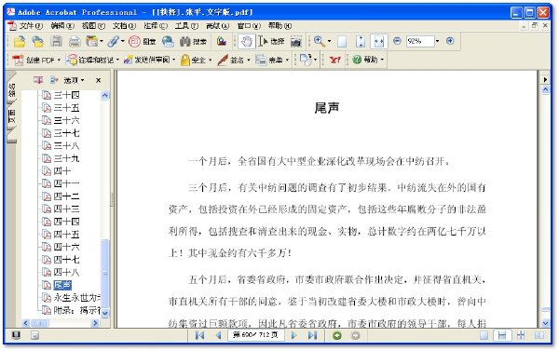Image resolution: width=559 pixels, height=351 pixels.
Task: Select the Zoom In magnifier tool
Action: tap(319, 41)
